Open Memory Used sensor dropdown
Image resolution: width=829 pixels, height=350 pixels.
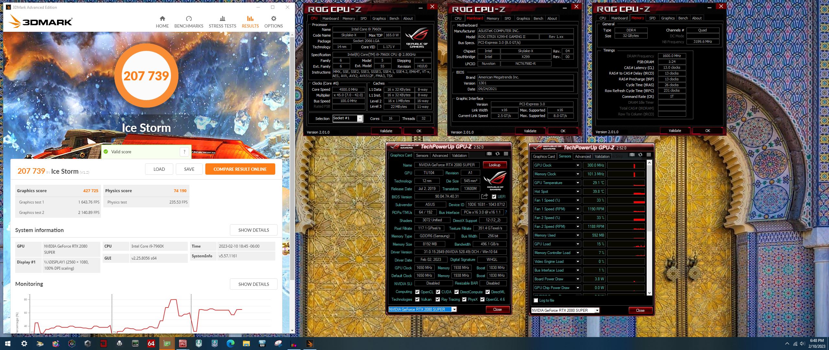pos(578,235)
